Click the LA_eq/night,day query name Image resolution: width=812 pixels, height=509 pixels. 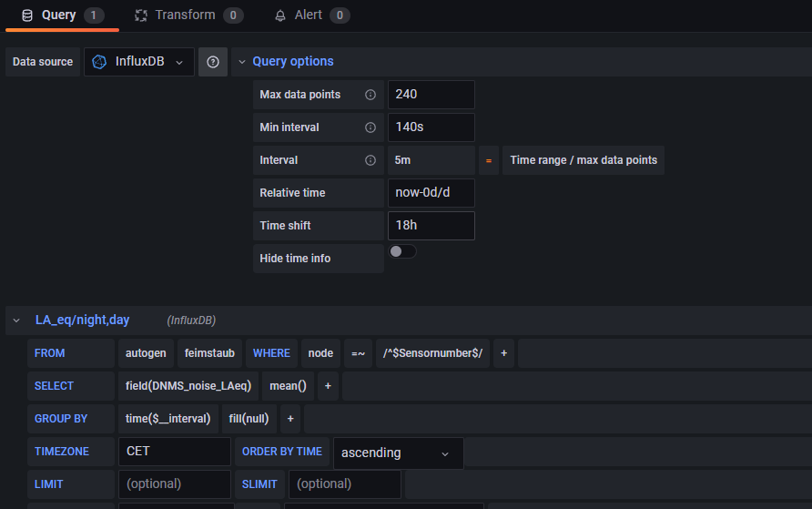pyautogui.click(x=82, y=320)
